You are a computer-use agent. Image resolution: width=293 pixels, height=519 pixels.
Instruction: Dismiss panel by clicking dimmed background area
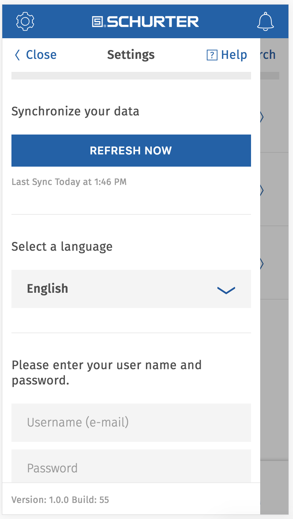(274, 363)
